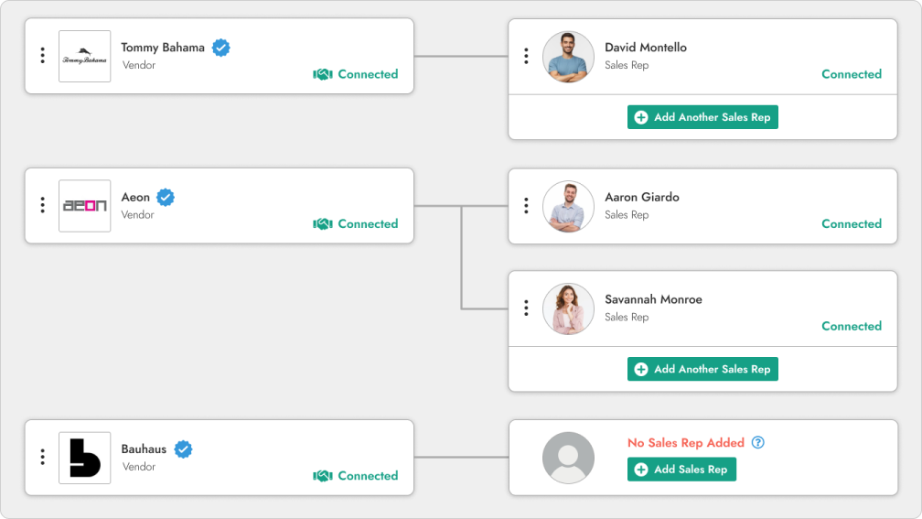Open Aaron Giardo's options menu

[x=526, y=205]
